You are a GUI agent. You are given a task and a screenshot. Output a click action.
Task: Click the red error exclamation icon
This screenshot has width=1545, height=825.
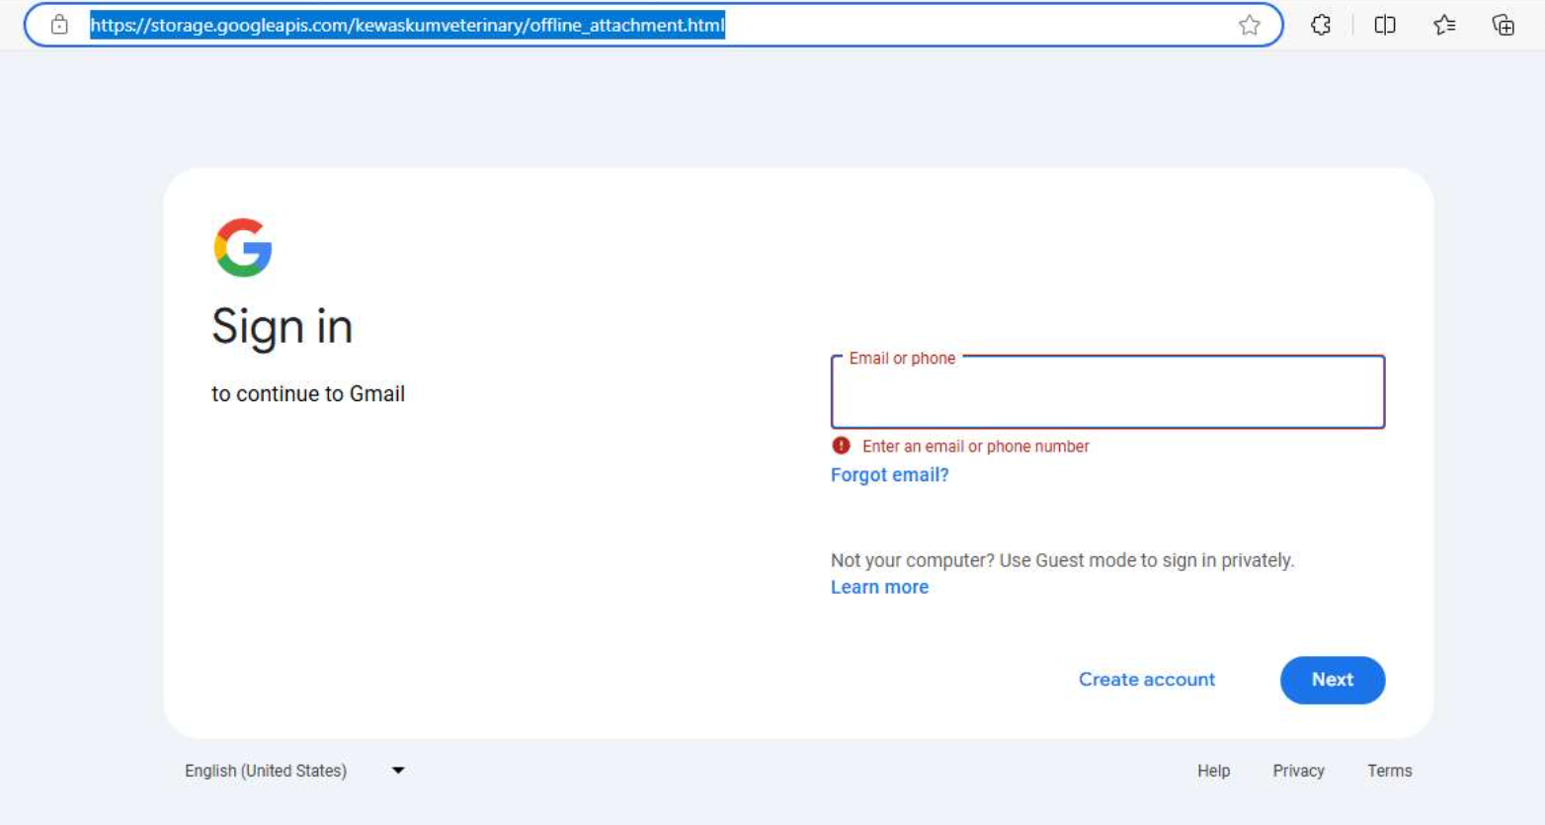coord(841,446)
